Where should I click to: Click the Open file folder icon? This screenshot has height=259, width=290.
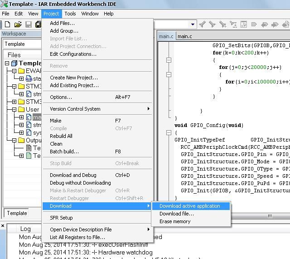click(18, 24)
